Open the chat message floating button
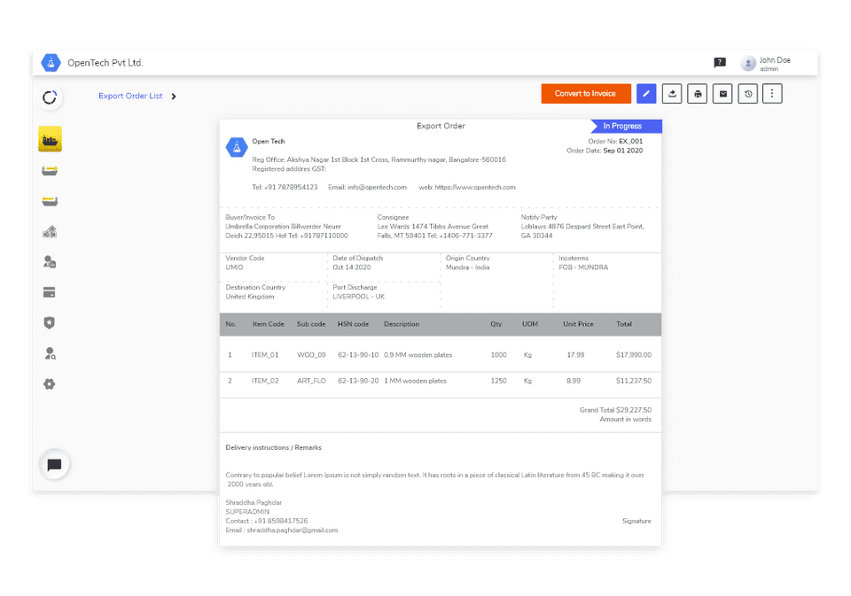The width and height of the screenshot is (851, 596). (54, 465)
